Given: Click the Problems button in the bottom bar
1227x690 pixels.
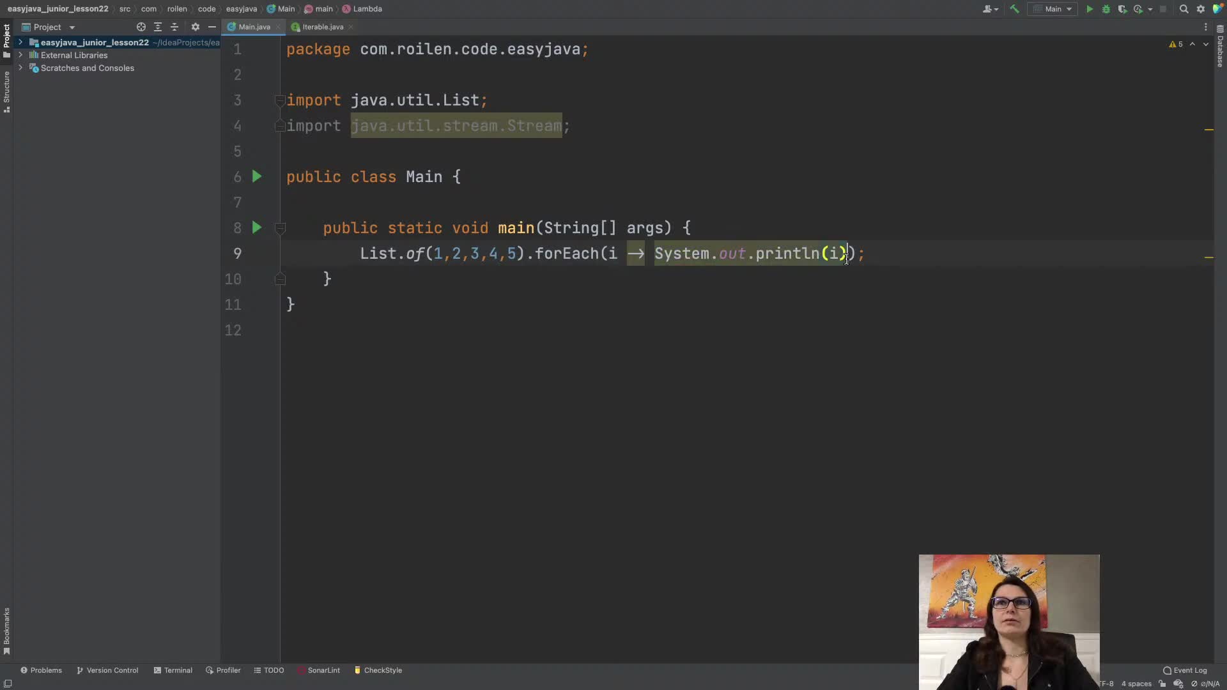Looking at the screenshot, I should (x=41, y=670).
